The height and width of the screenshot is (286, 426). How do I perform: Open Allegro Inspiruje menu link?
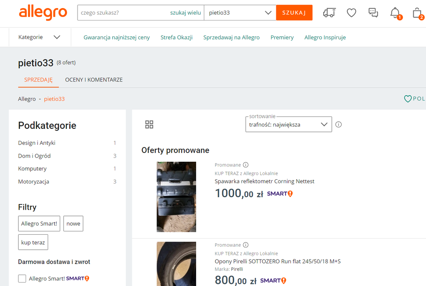325,37
